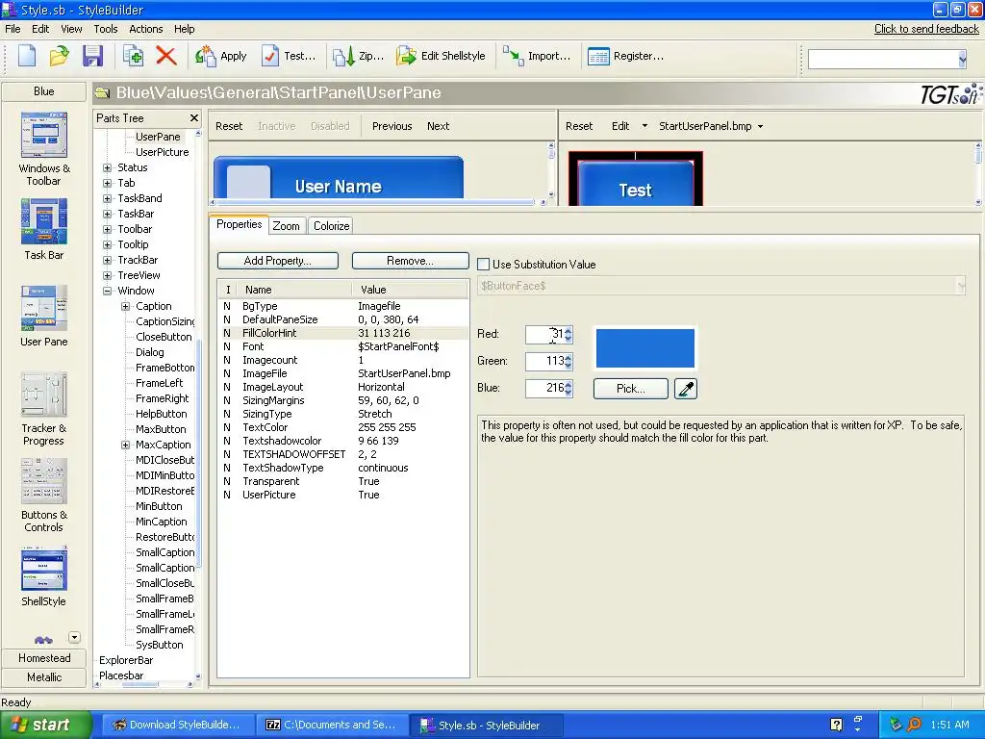
Task: Expand the Caption tree node
Action: (x=126, y=306)
